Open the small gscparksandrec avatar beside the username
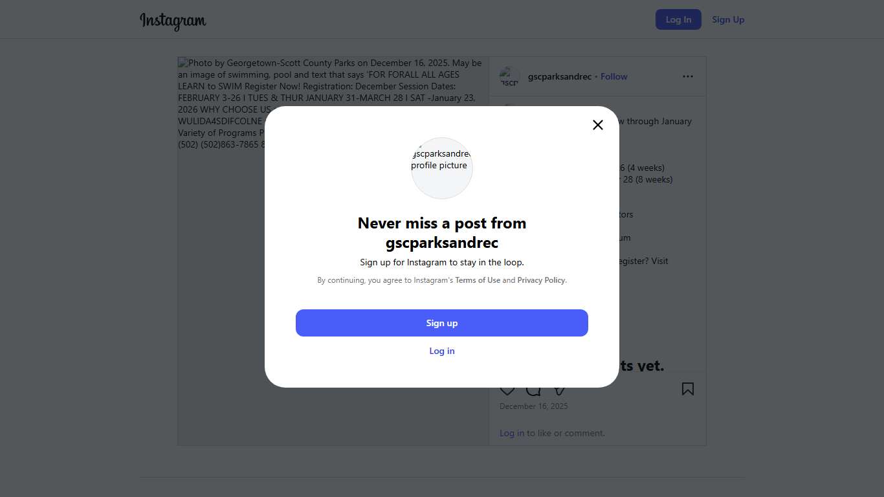The image size is (884, 497). coord(509,77)
